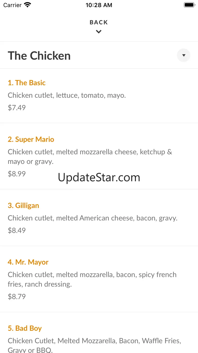The width and height of the screenshot is (198, 353).
Task: Click Gilligan ingredients description
Action: (x=92, y=218)
